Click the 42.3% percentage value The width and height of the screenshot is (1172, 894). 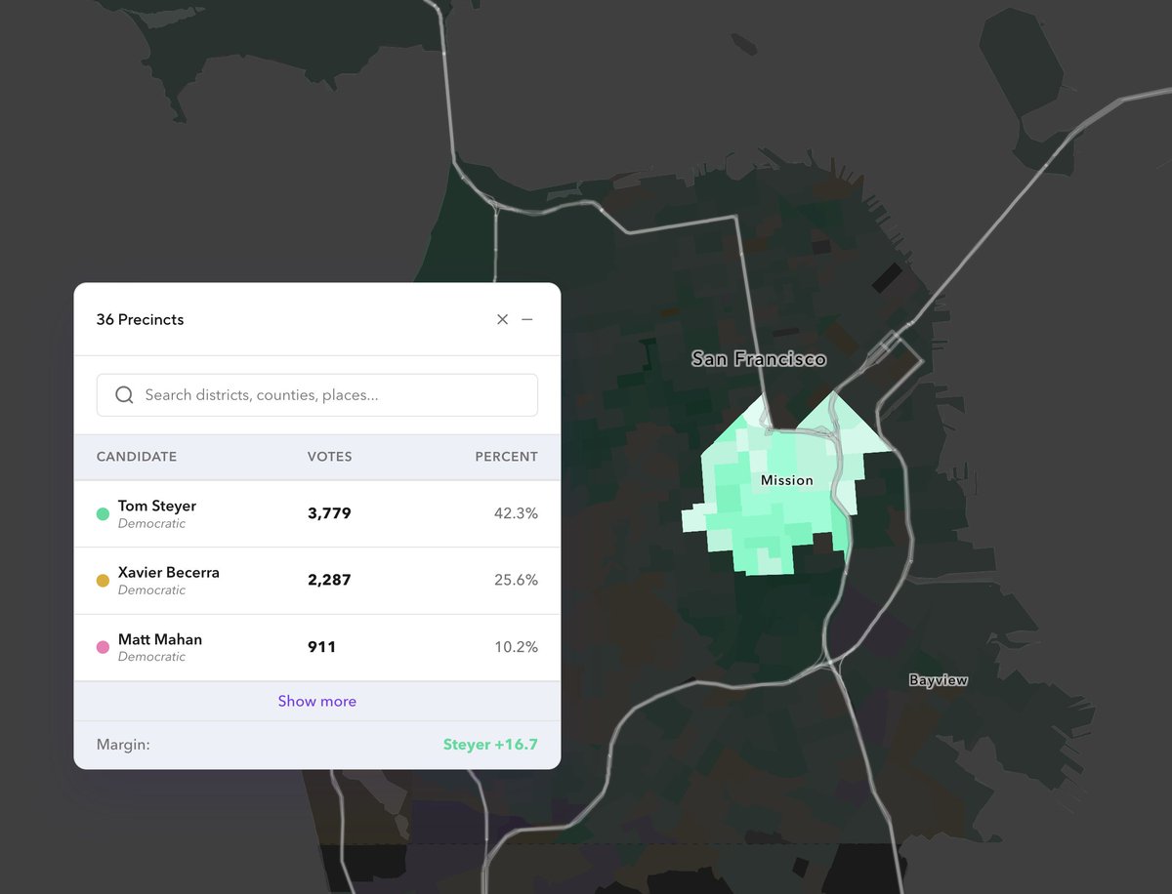pyautogui.click(x=516, y=513)
